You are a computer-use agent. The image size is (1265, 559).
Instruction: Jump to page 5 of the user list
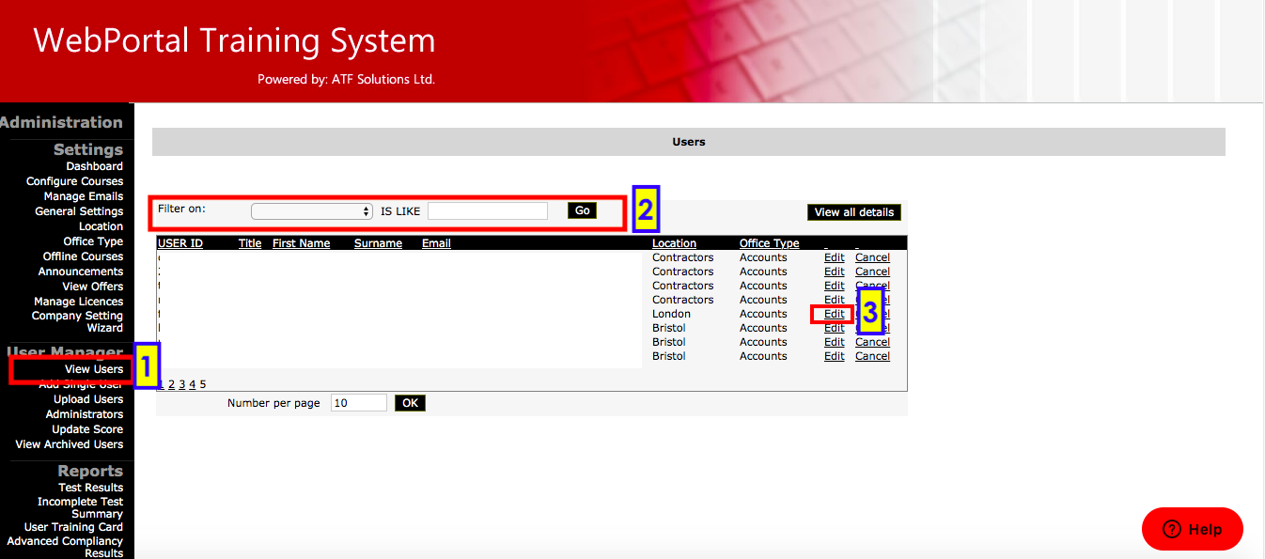[x=203, y=384]
